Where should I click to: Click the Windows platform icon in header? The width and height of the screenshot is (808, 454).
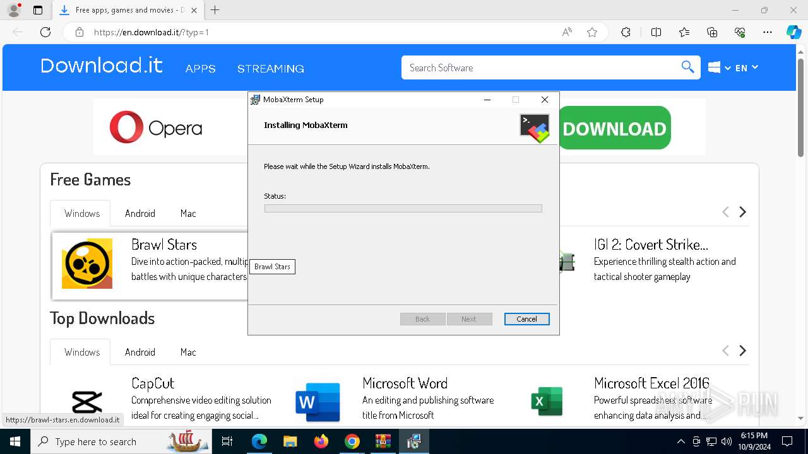pyautogui.click(x=715, y=67)
